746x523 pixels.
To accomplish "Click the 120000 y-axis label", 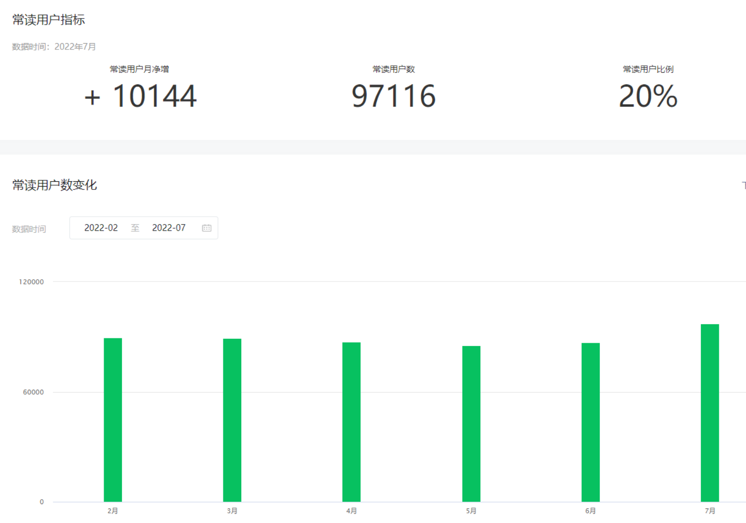I will 31,282.
